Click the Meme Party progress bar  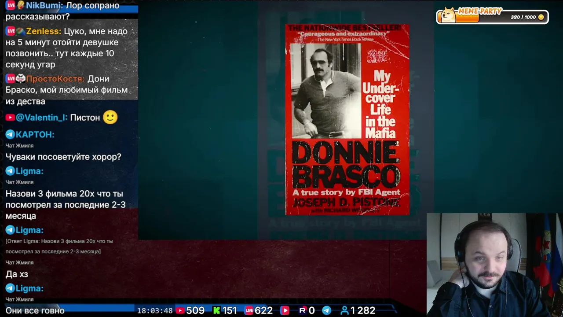(x=492, y=17)
